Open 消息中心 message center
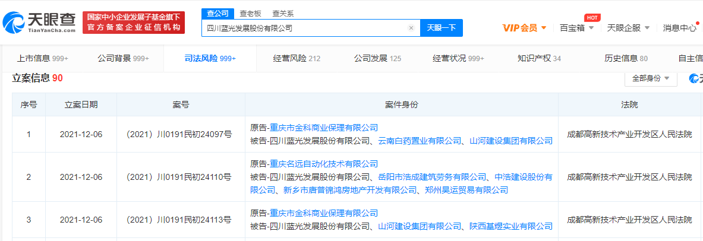This screenshot has height=241, width=703. 680,28
